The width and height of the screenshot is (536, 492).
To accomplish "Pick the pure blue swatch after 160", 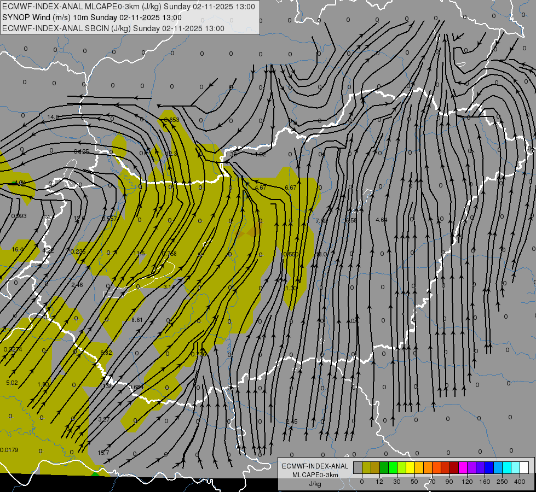I will click(489, 468).
